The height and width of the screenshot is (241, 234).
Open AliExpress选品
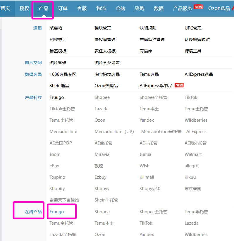pyautogui.click(x=199, y=74)
